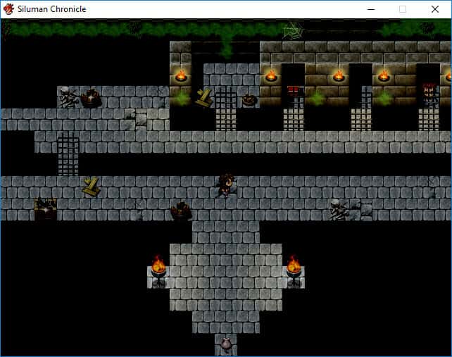
Task: Click the hero character in the corridor
Action: [x=225, y=184]
